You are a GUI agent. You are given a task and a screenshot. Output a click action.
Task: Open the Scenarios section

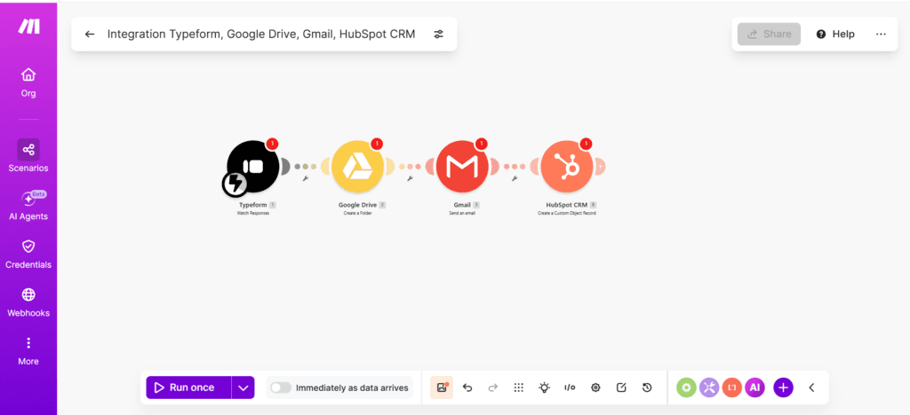point(28,156)
